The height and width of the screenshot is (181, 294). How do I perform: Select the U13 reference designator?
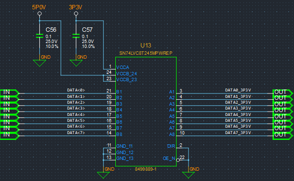coord(146,45)
